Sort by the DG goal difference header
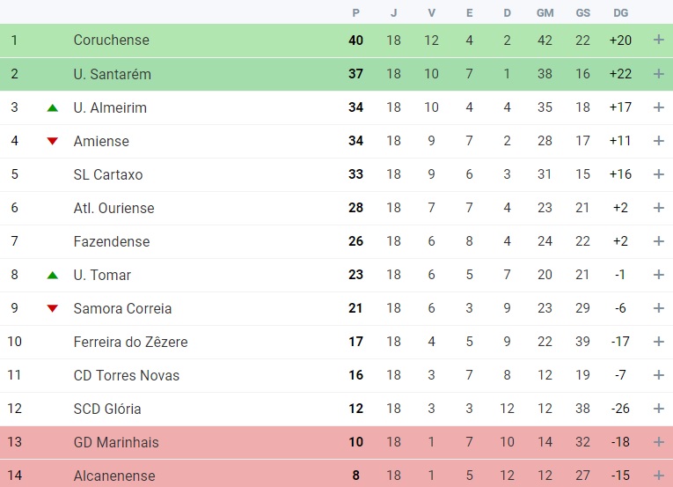Screen dimensions: 673x487 pos(620,13)
